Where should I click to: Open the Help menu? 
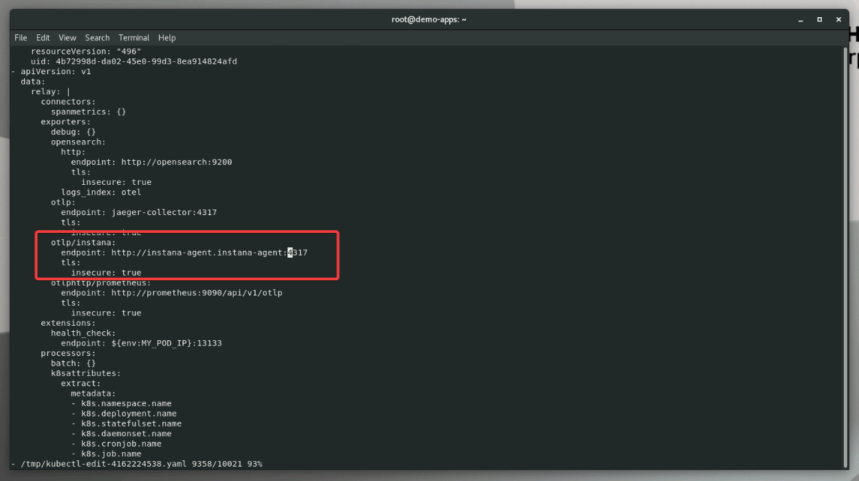click(x=167, y=38)
